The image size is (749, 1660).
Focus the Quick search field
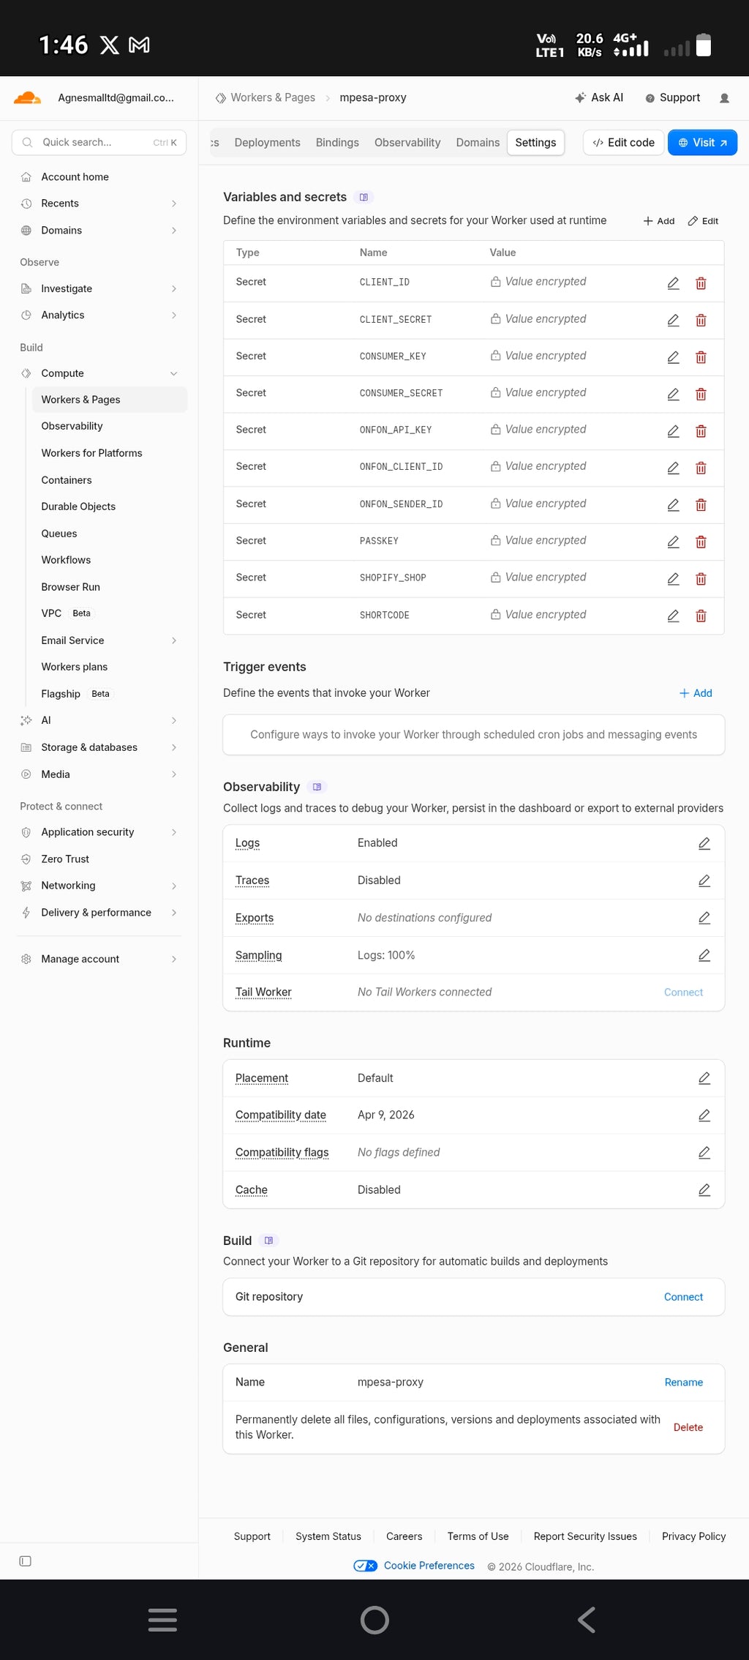point(99,143)
